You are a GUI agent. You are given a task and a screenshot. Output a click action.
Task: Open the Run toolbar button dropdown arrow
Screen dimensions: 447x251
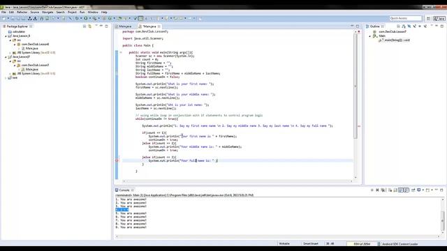pyautogui.click(x=90, y=18)
